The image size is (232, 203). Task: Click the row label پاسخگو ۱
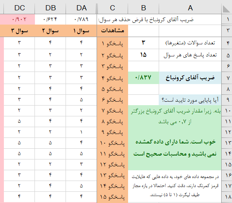click(113, 44)
